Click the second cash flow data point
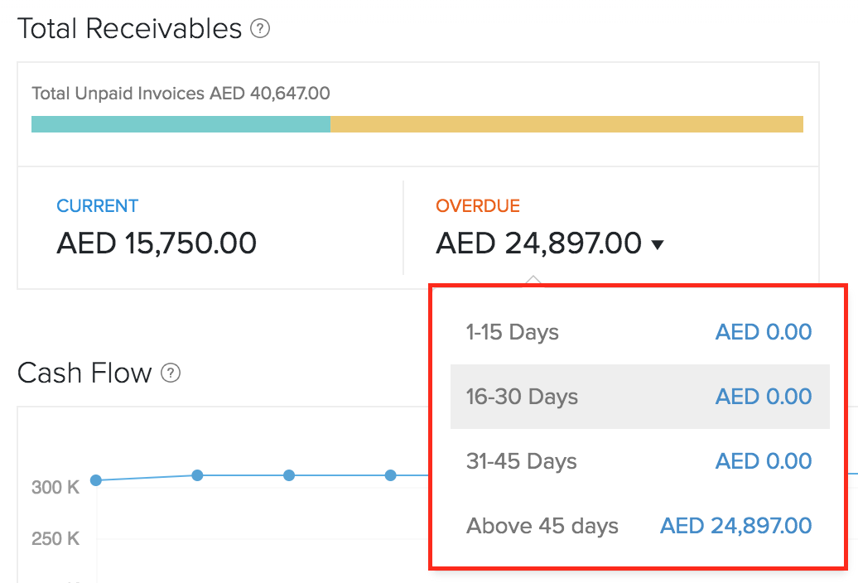858x583 pixels. pyautogui.click(x=197, y=475)
